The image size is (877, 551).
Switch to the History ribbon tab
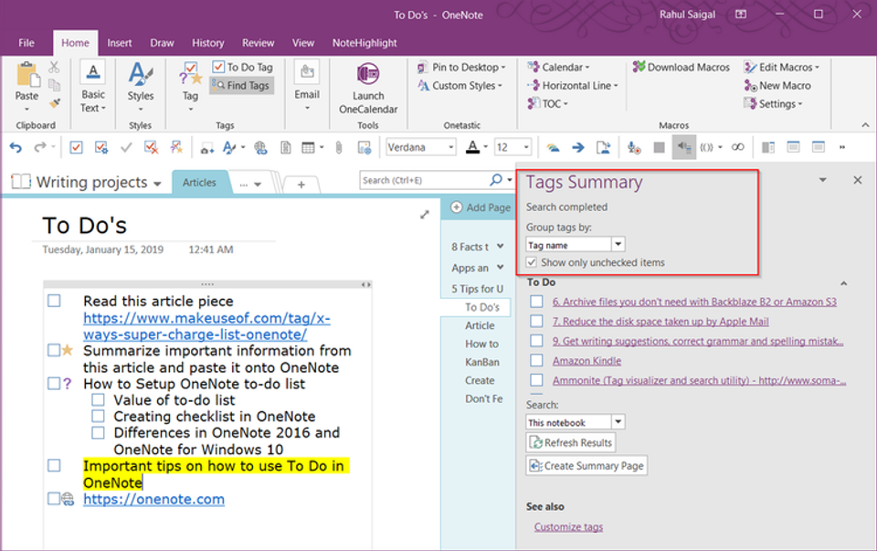(x=207, y=43)
